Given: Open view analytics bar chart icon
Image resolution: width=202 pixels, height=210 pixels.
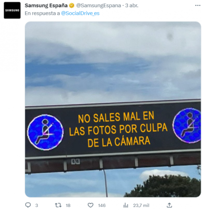Looking at the screenshot, I should pyautogui.click(x=125, y=205).
